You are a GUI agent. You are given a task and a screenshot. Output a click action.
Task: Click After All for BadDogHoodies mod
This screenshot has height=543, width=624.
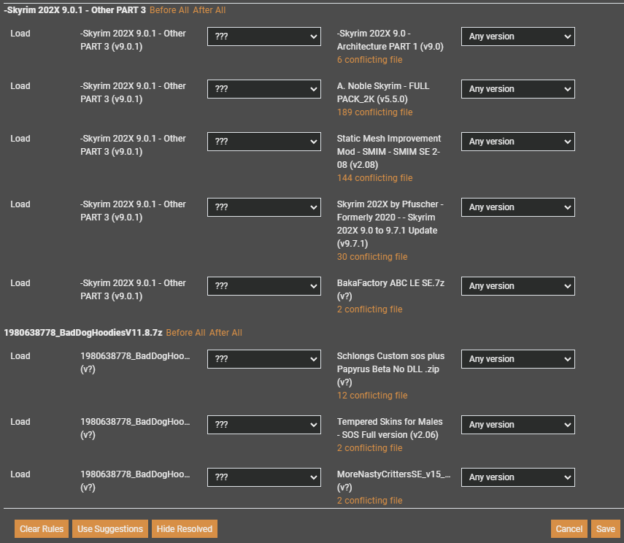tap(226, 332)
